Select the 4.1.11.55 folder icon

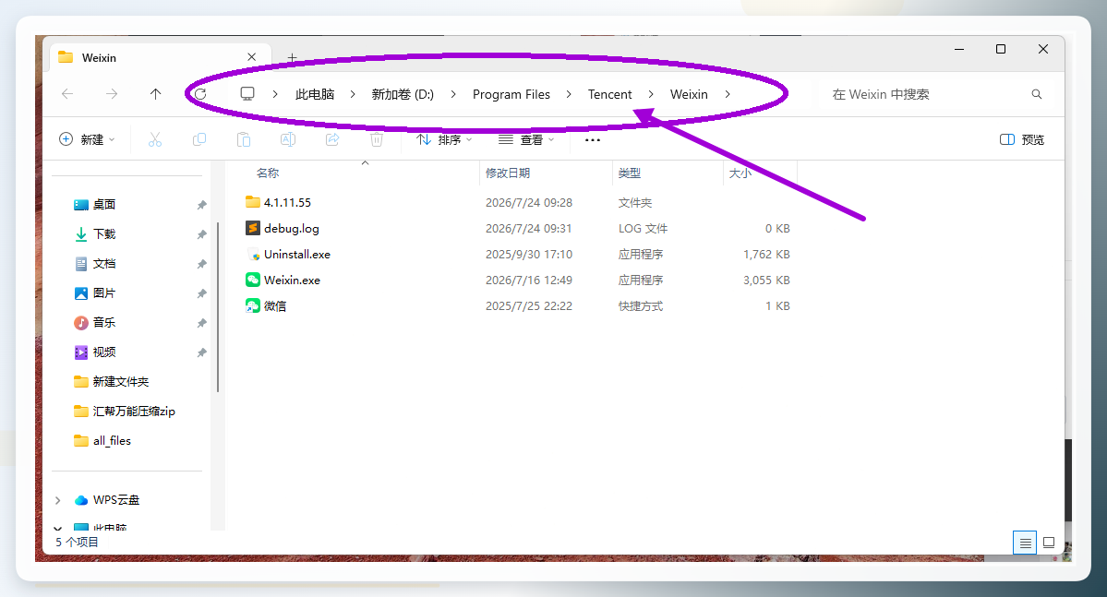tap(253, 202)
